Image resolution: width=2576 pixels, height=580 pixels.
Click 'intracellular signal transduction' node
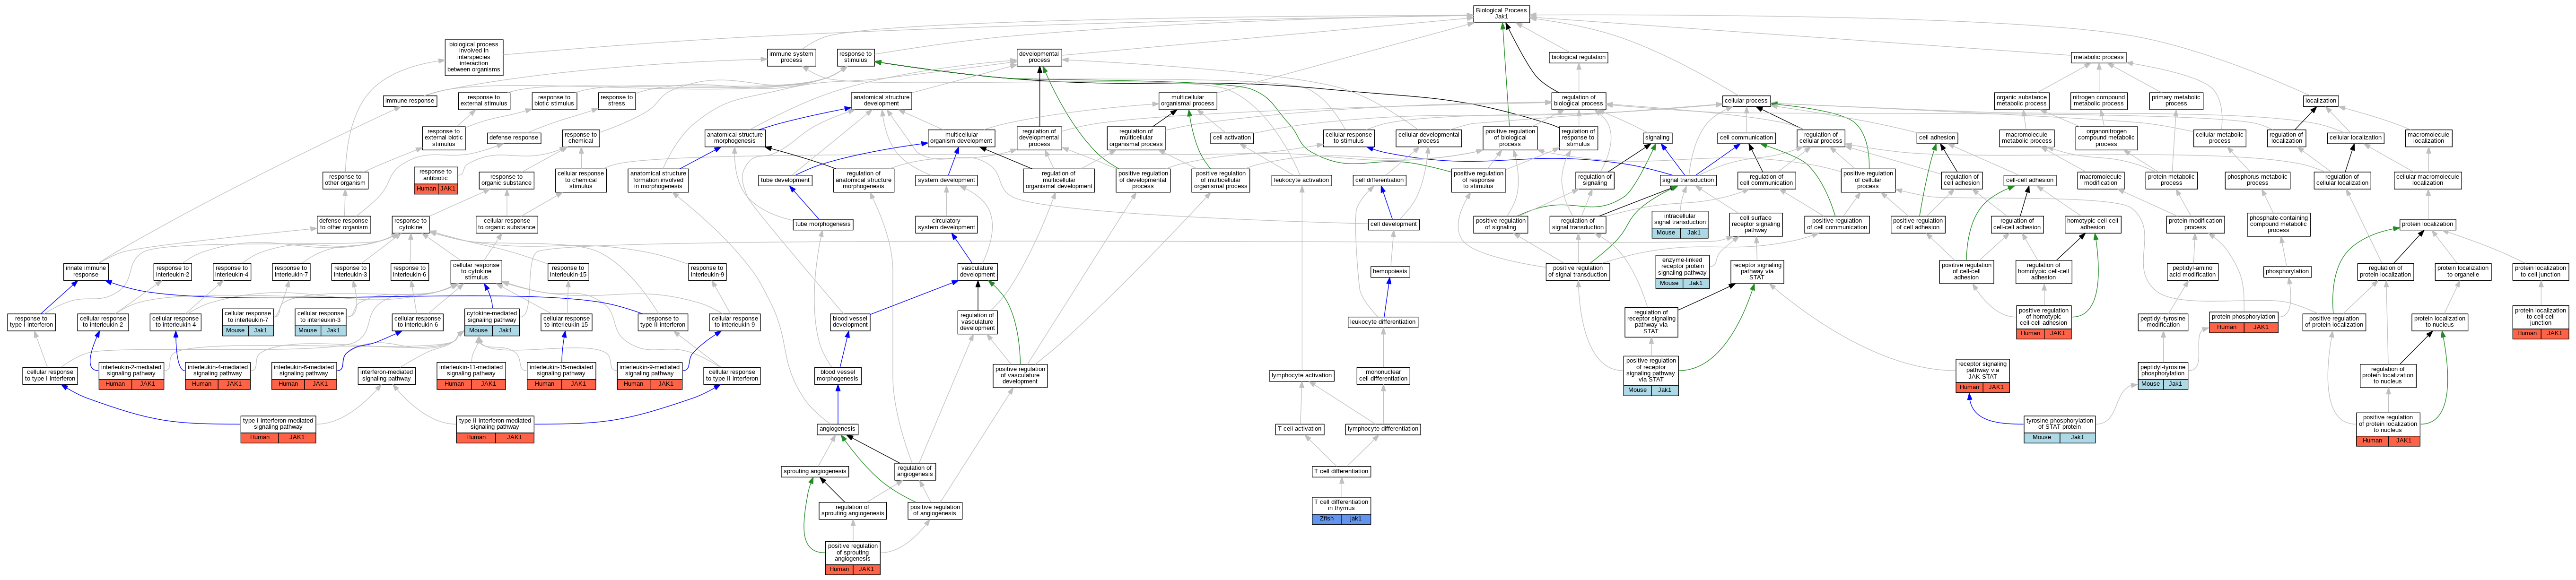click(1679, 224)
